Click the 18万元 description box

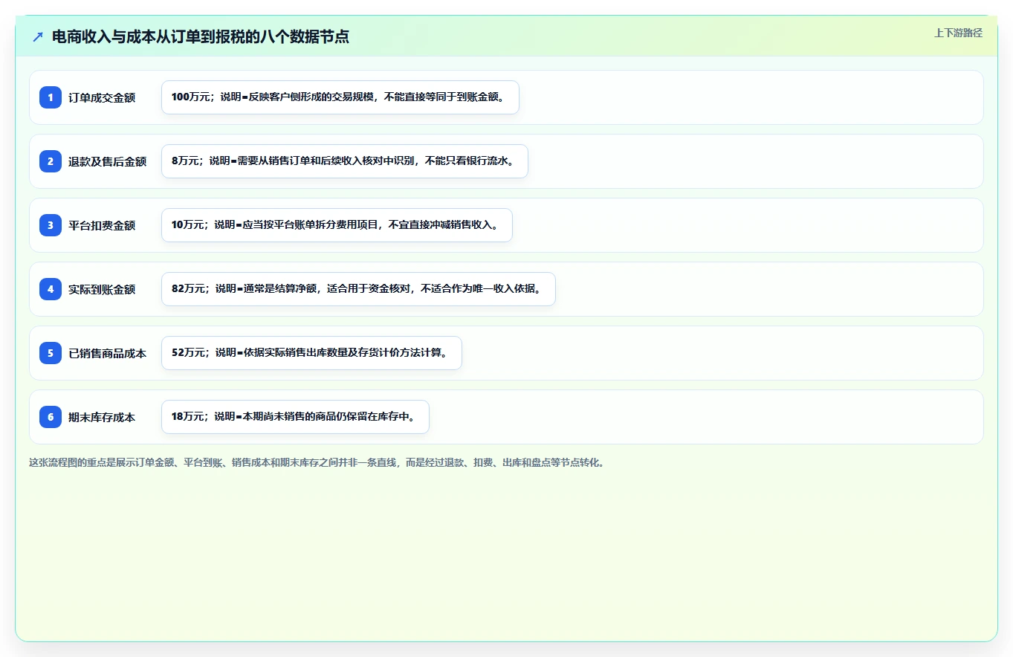[x=295, y=417]
